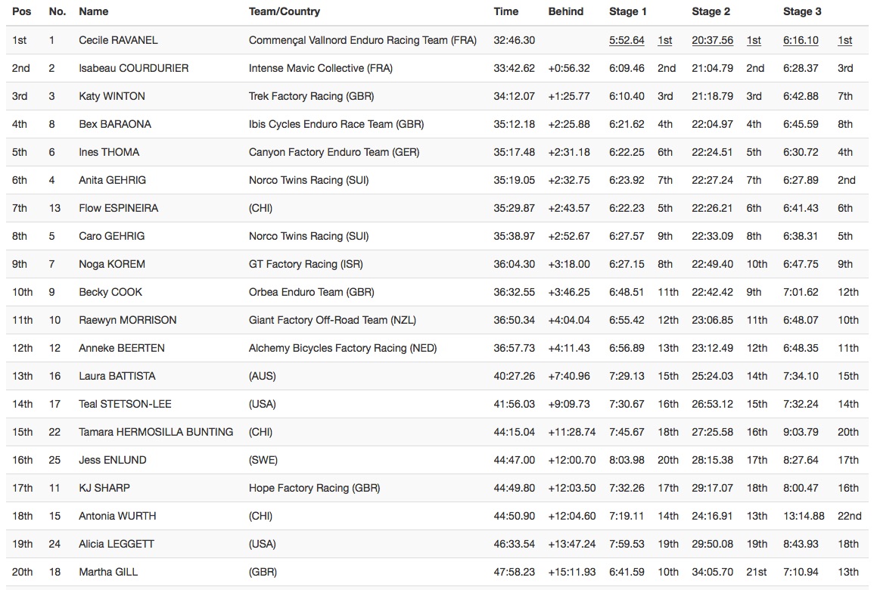
Task: Select Giant Factory Off-Road Team (NZL) cell
Action: (332, 320)
